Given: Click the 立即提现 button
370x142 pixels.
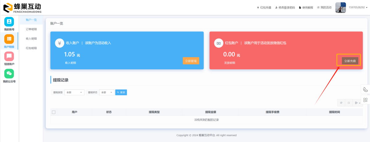Looking at the screenshot, I should [x=191, y=61].
